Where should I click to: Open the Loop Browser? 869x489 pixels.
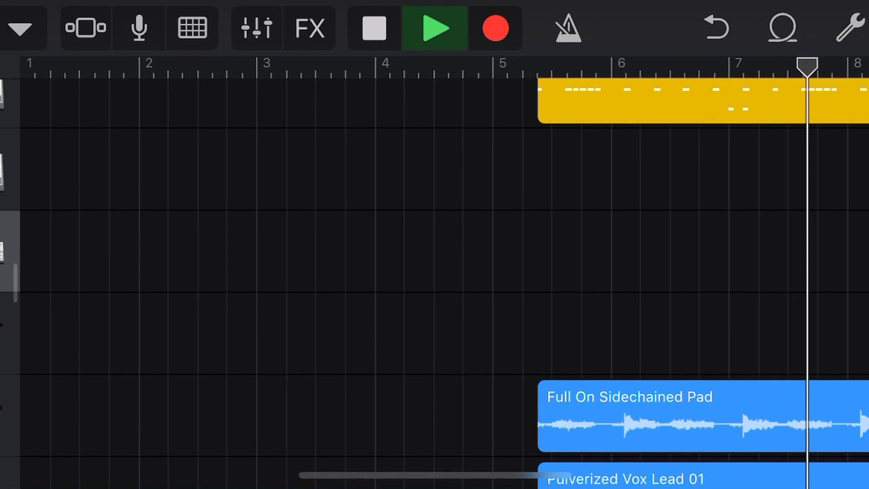coord(783,29)
